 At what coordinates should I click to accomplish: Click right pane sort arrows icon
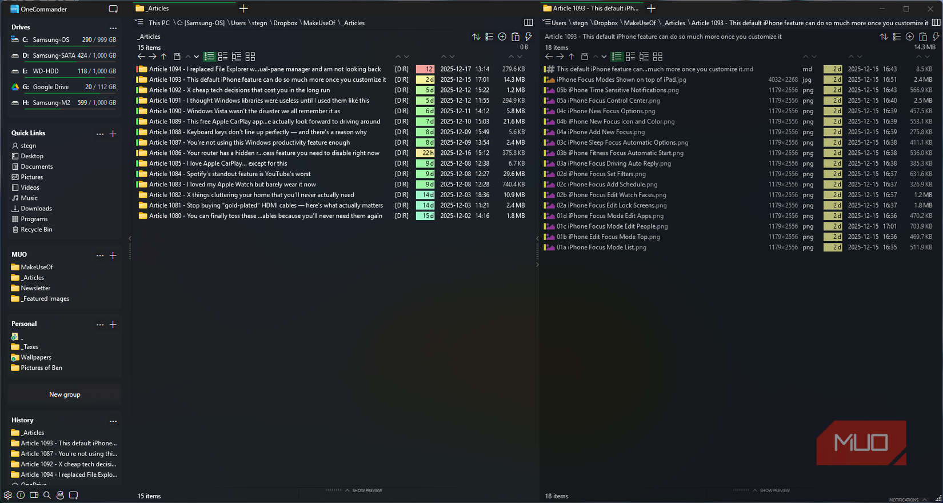[x=884, y=37]
